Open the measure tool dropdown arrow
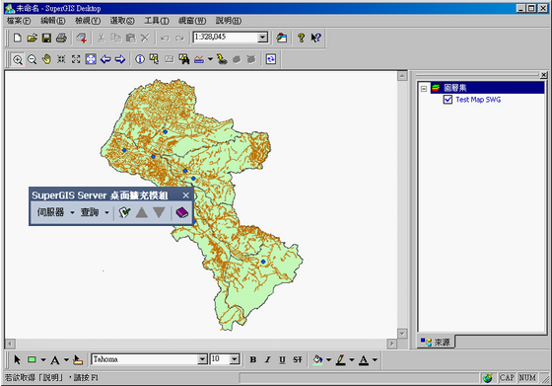 [210, 59]
